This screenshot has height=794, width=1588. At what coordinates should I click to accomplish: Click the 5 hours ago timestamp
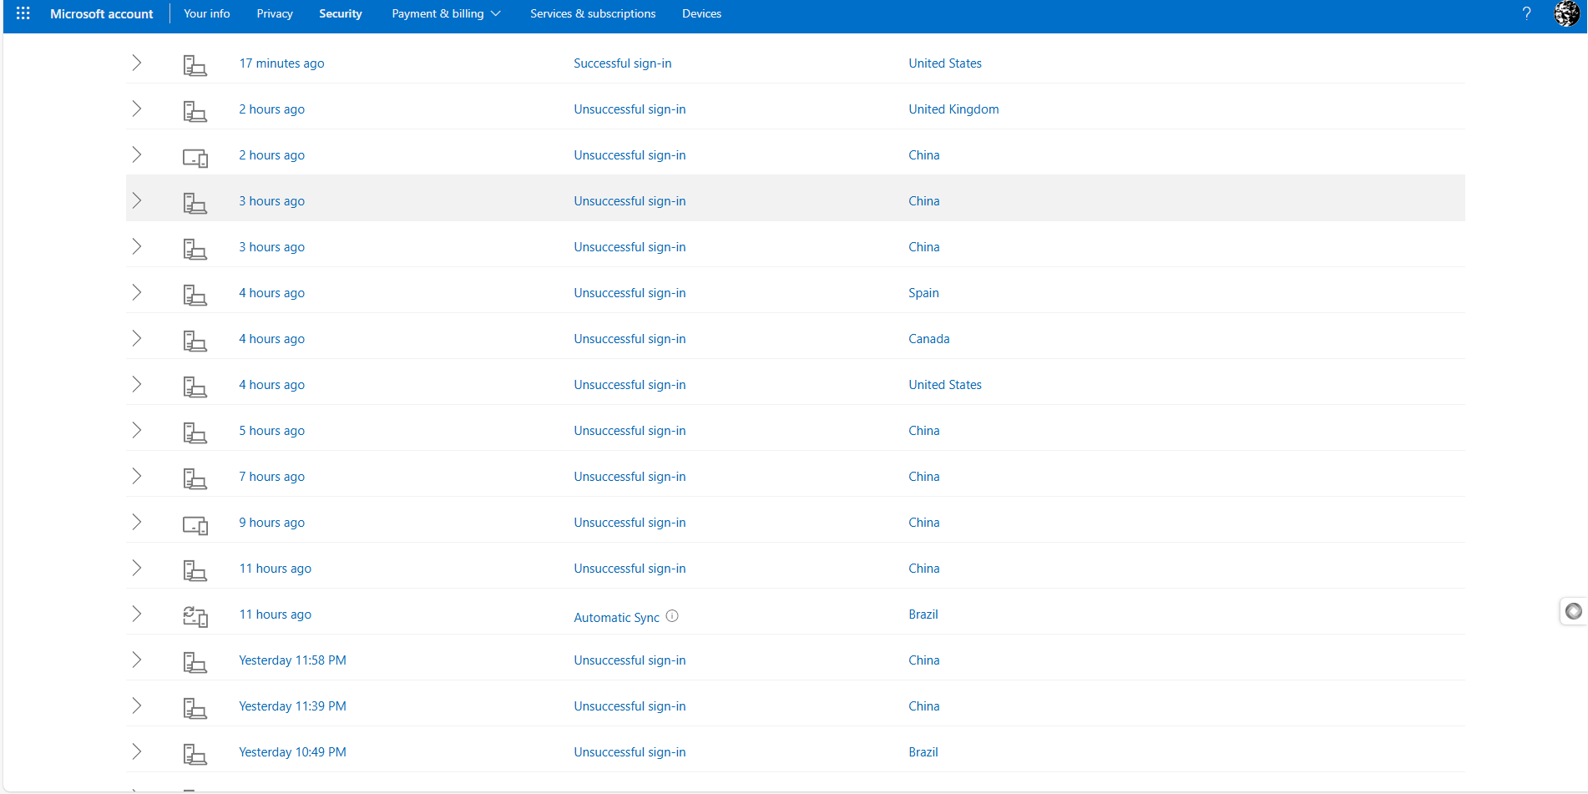272,431
